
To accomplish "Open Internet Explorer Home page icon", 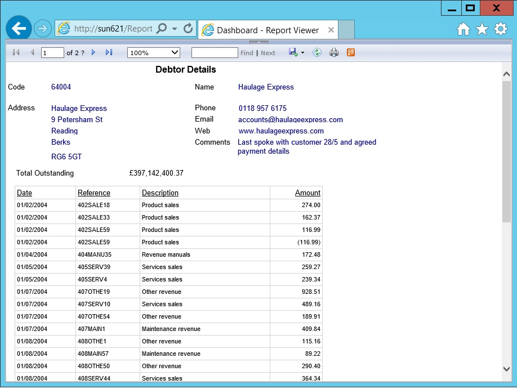I will [463, 29].
